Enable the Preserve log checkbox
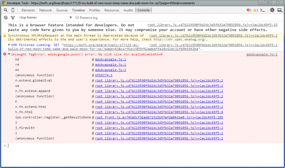285x168 pixels. [x=77, y=18]
